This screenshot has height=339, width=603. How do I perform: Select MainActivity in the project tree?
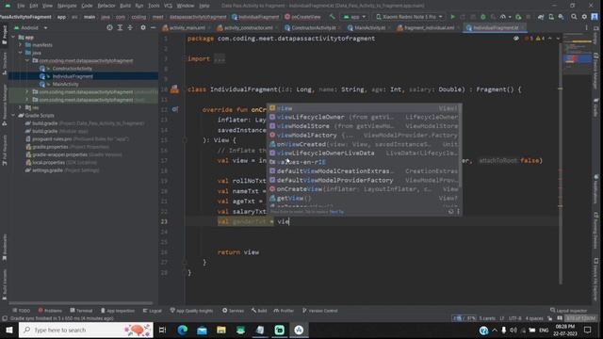pyautogui.click(x=65, y=84)
